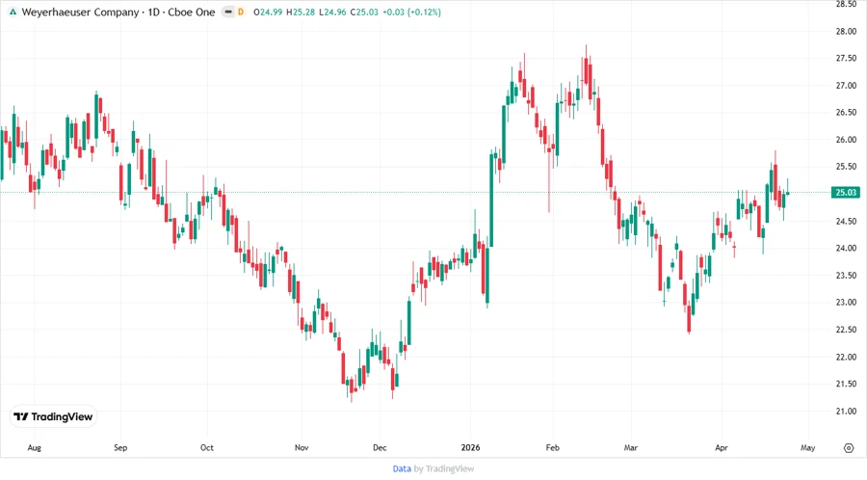Click the Dec label on time axis
This screenshot has height=480, width=867.
coord(380,448)
